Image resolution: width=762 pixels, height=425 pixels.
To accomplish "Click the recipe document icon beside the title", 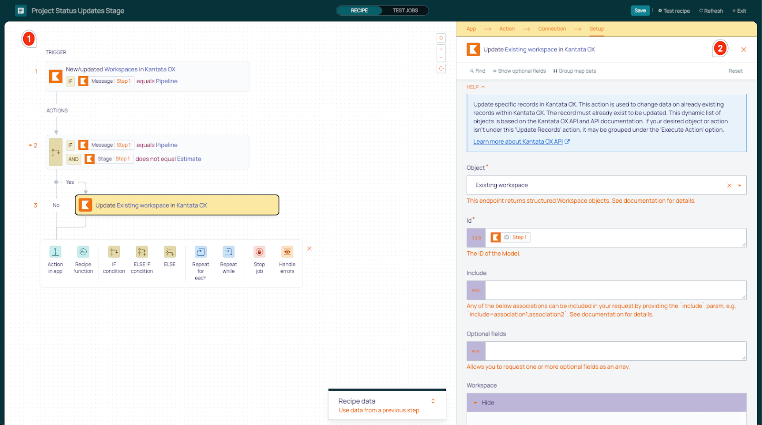I will [20, 10].
